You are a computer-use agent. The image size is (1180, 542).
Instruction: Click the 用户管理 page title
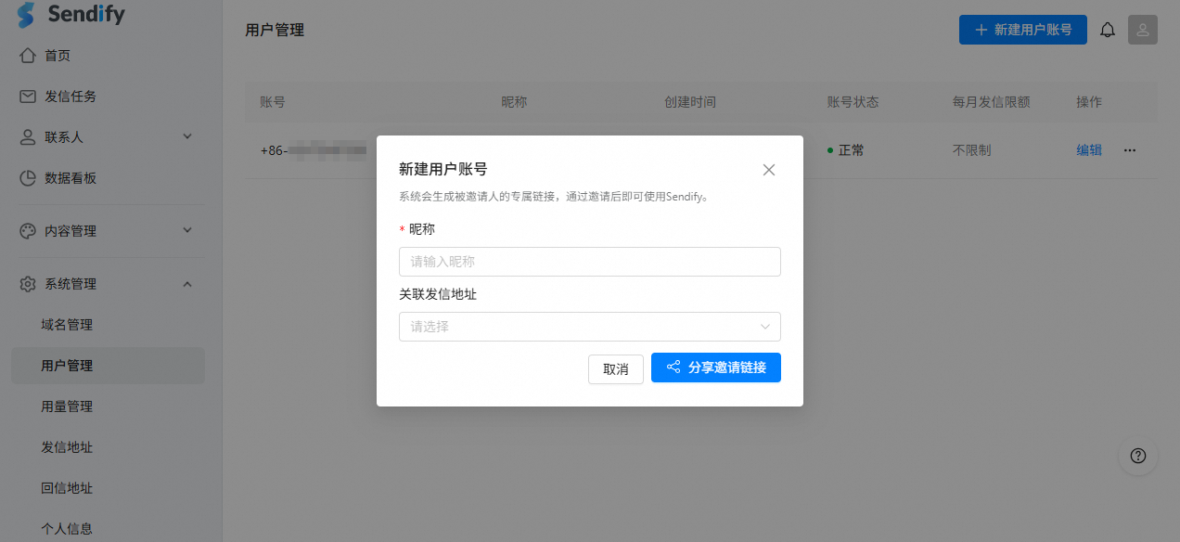click(275, 30)
